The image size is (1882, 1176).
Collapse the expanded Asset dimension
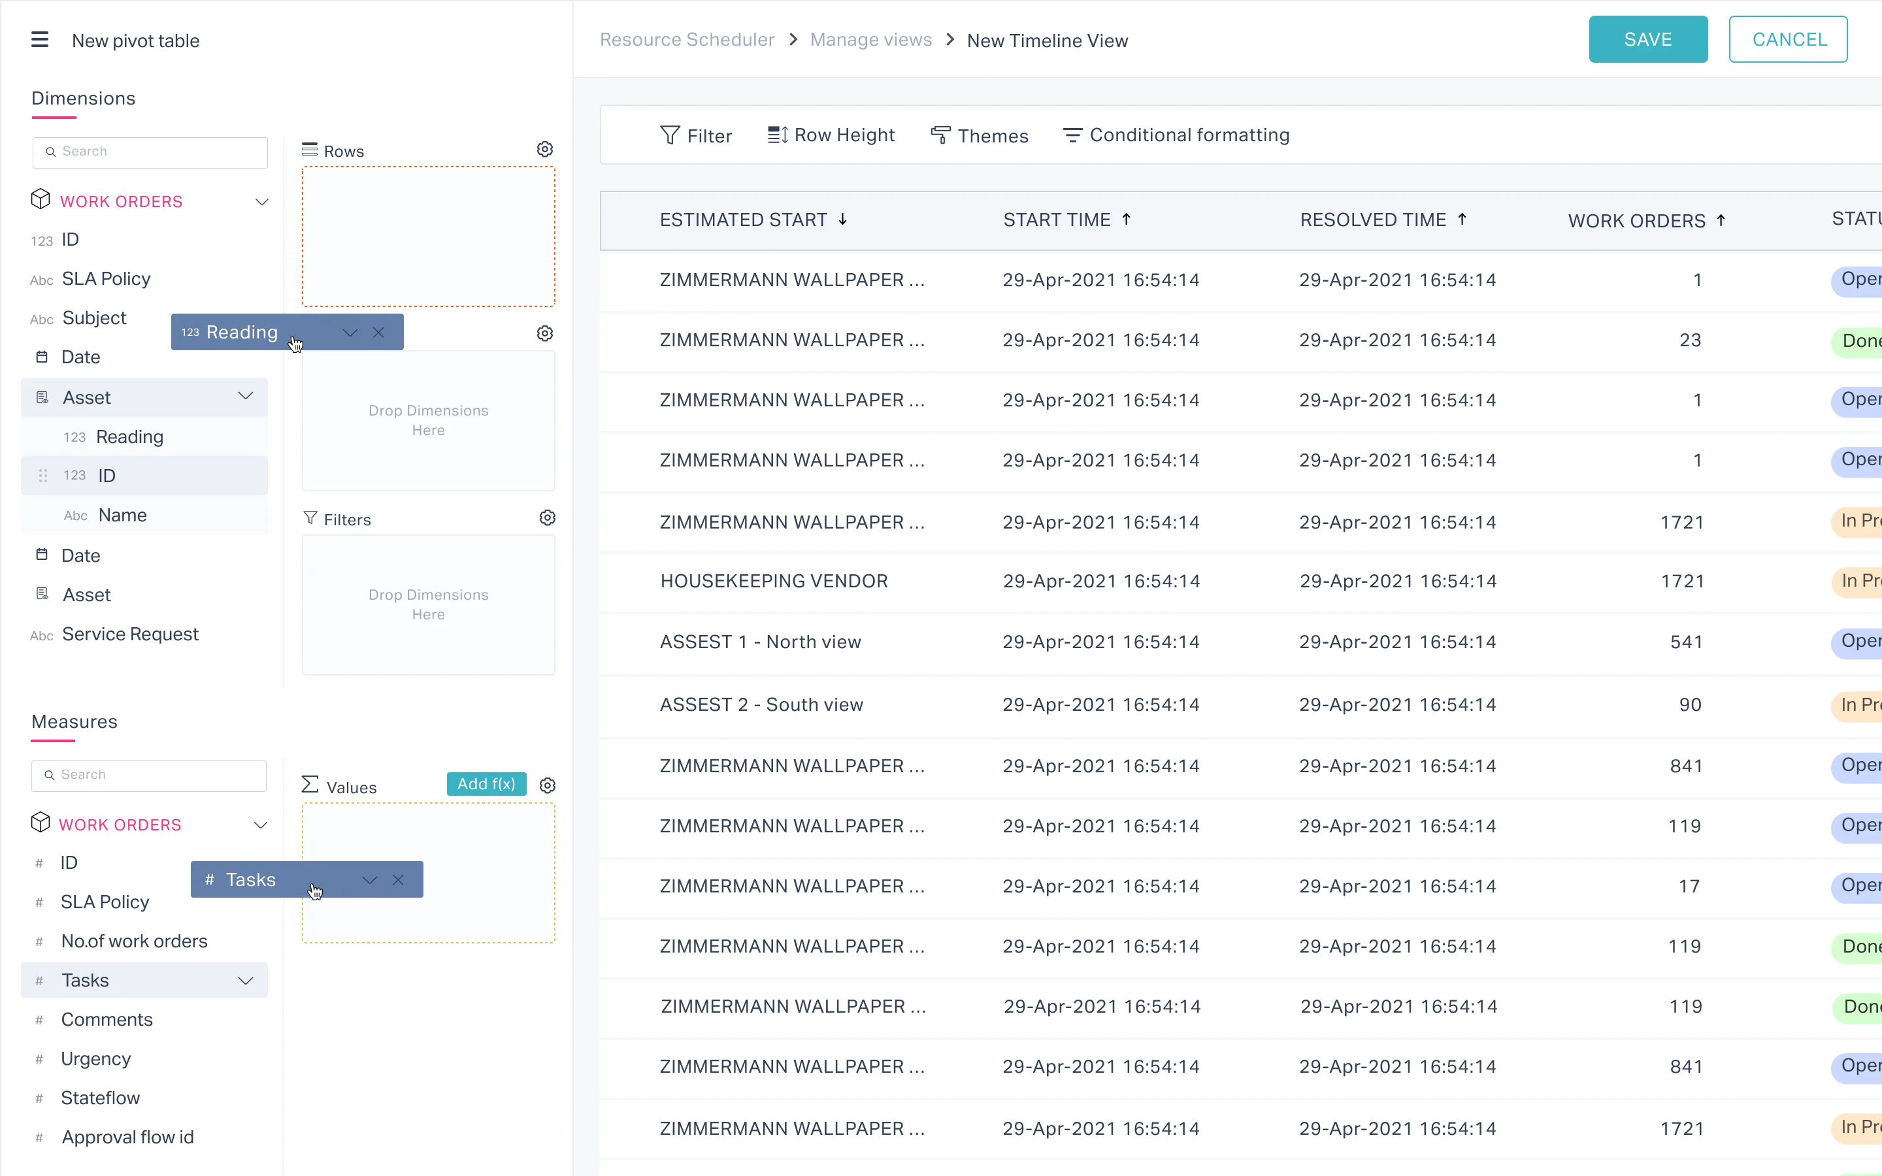tap(246, 397)
